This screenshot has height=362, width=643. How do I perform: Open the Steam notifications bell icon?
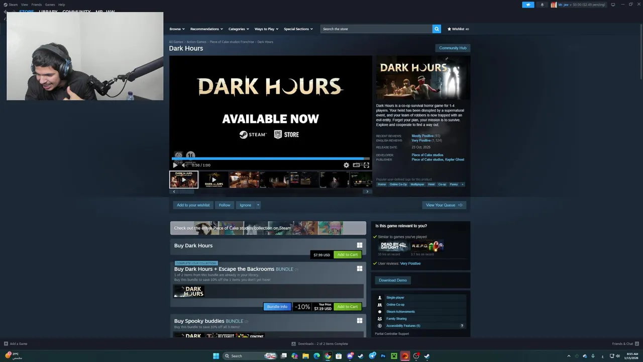tap(542, 5)
